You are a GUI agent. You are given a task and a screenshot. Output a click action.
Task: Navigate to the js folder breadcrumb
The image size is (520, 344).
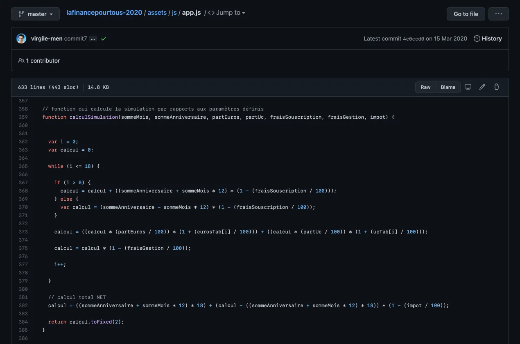(174, 13)
